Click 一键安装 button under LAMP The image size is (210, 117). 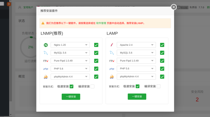(137, 96)
